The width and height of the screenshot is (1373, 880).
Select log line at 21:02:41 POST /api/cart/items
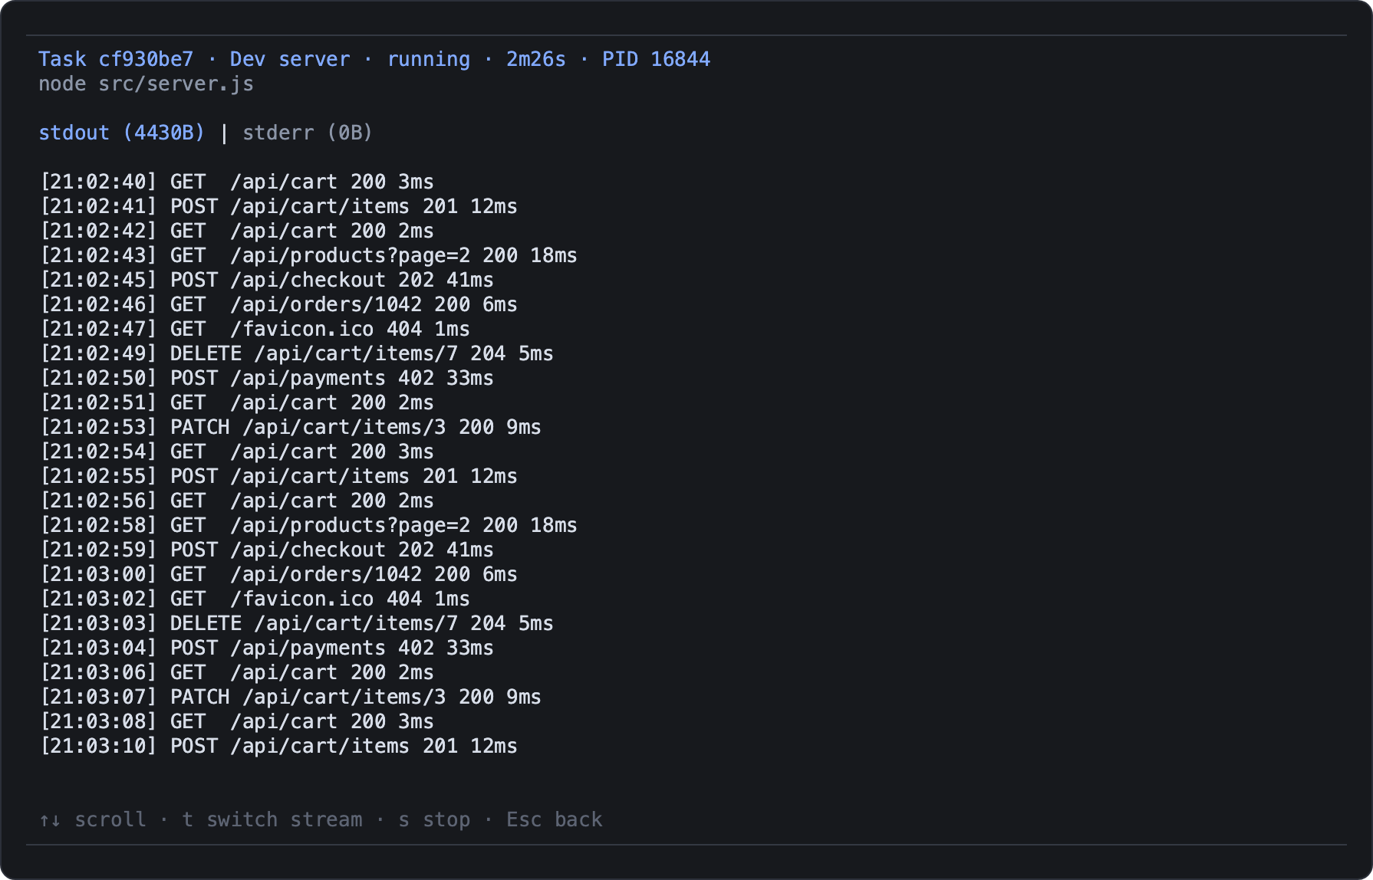pyautogui.click(x=278, y=206)
